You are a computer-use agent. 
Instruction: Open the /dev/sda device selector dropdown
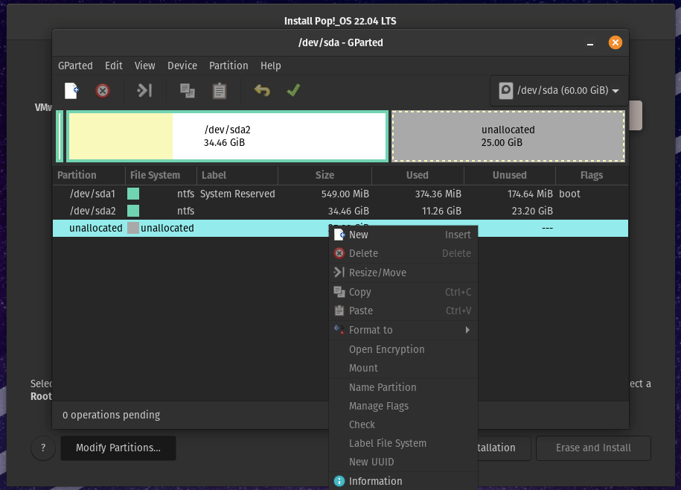558,90
